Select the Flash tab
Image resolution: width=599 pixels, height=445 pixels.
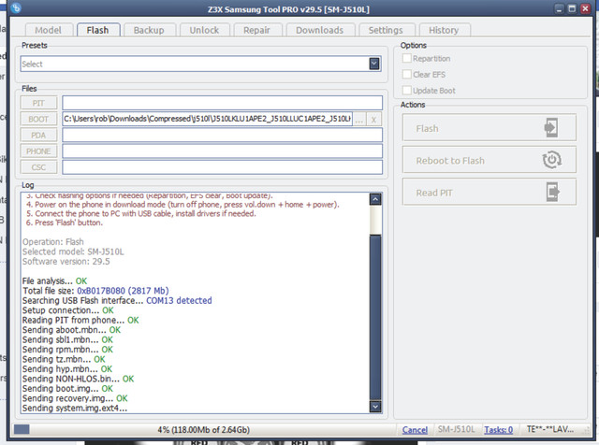click(x=97, y=30)
